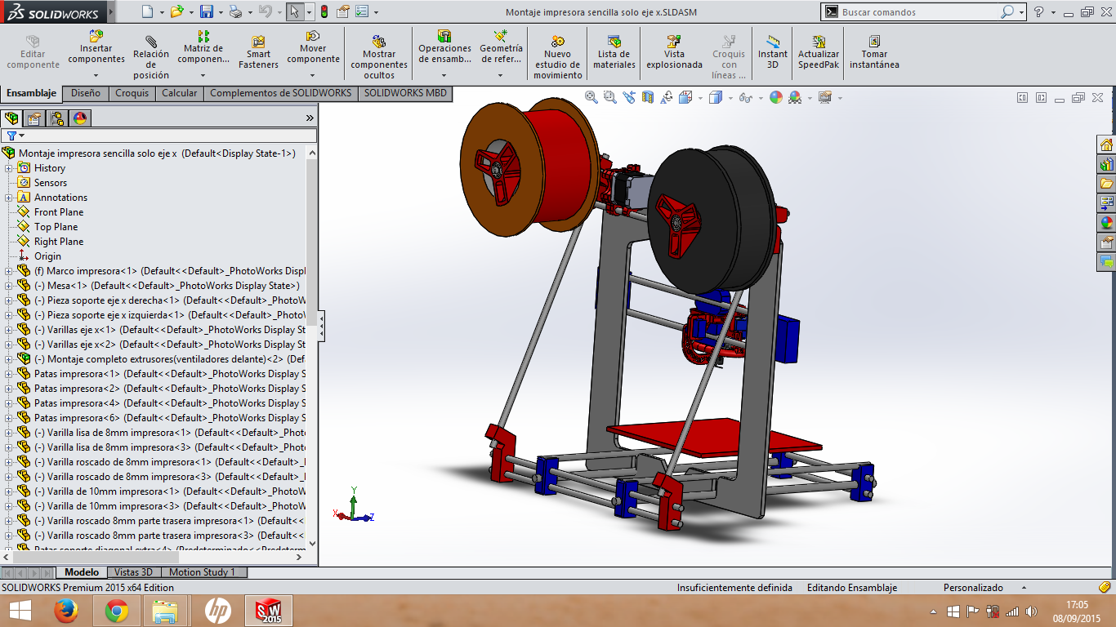1116x627 pixels.
Task: Collapse the FeatureManager panel with side handle
Action: (322, 326)
